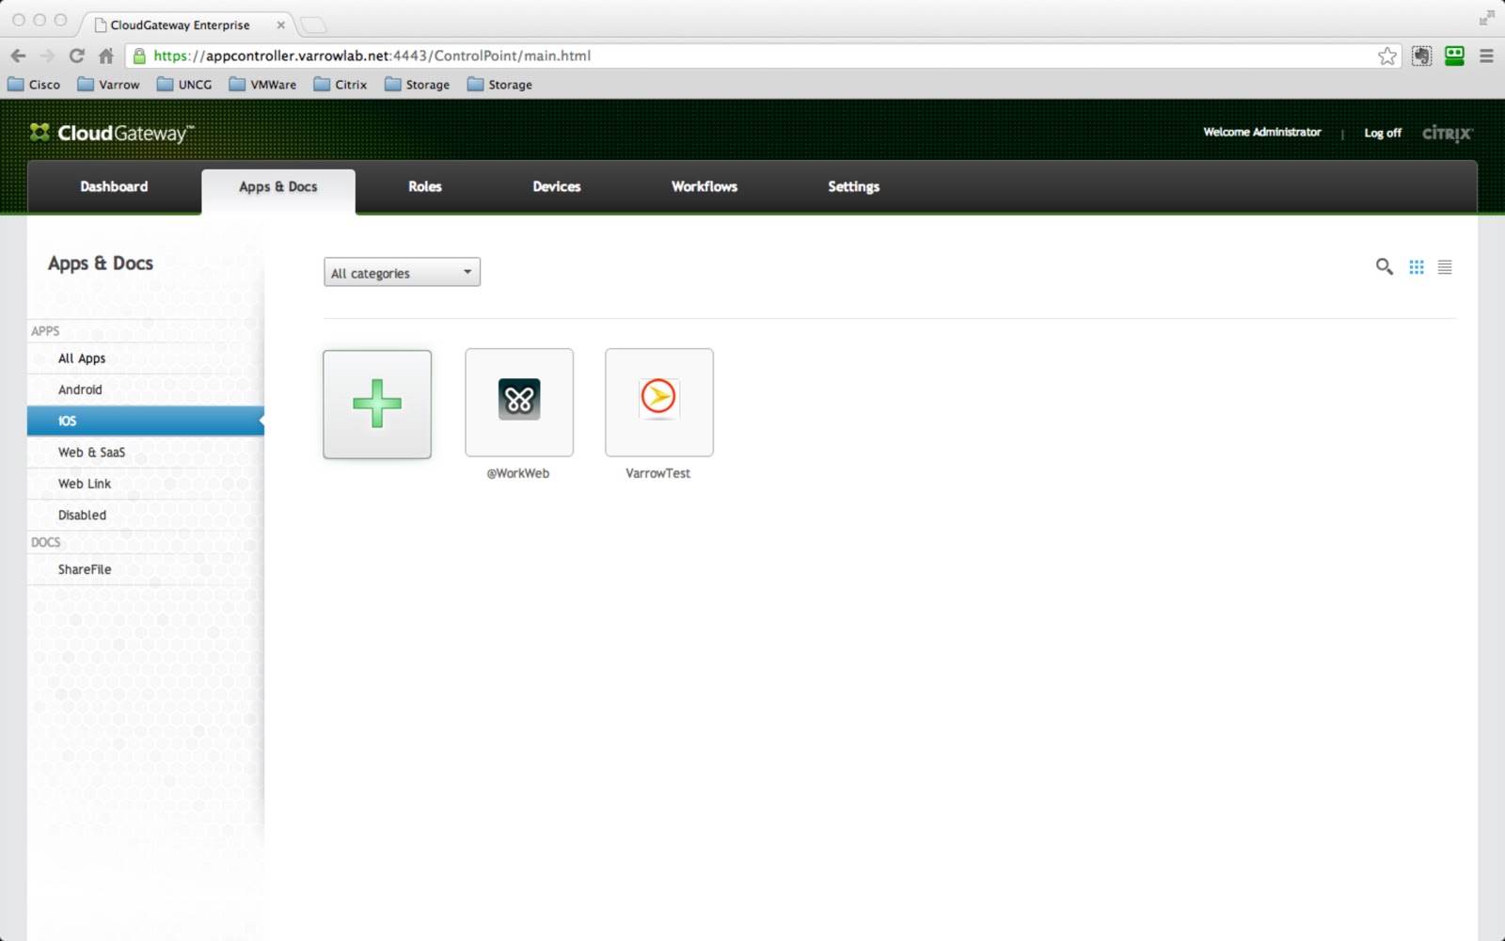1505x941 pixels.
Task: Open the Settings tab
Action: click(854, 186)
